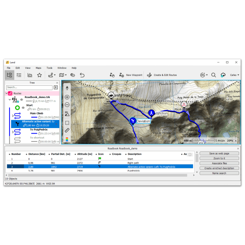Screen dimensions: 245x245
Task: Click the Zoom to it button
Action: (x=219, y=158)
